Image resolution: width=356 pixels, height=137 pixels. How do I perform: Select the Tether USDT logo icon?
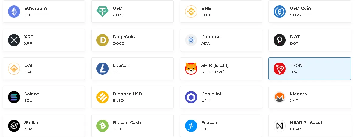[103, 12]
